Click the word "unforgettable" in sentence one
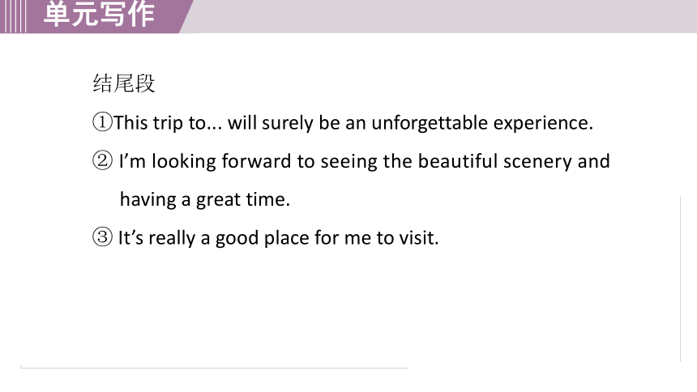This screenshot has height=392, width=697. [x=430, y=122]
